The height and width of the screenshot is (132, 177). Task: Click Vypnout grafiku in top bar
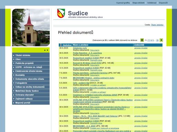(123, 3)
